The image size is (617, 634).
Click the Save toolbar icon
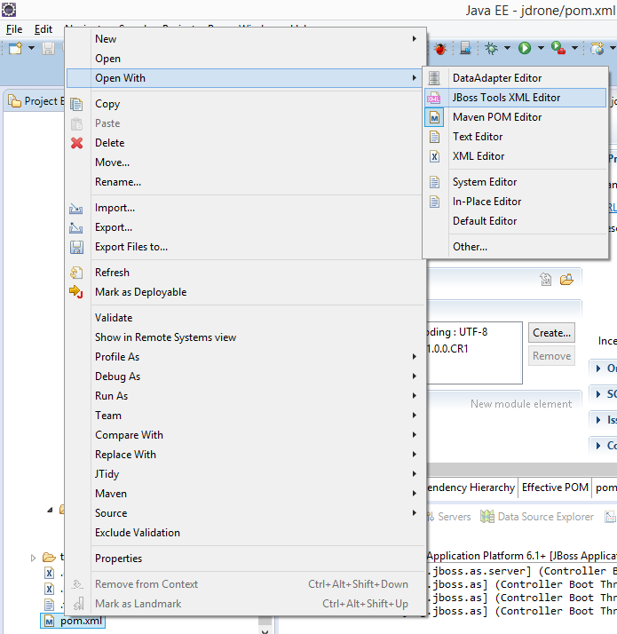coord(48,49)
